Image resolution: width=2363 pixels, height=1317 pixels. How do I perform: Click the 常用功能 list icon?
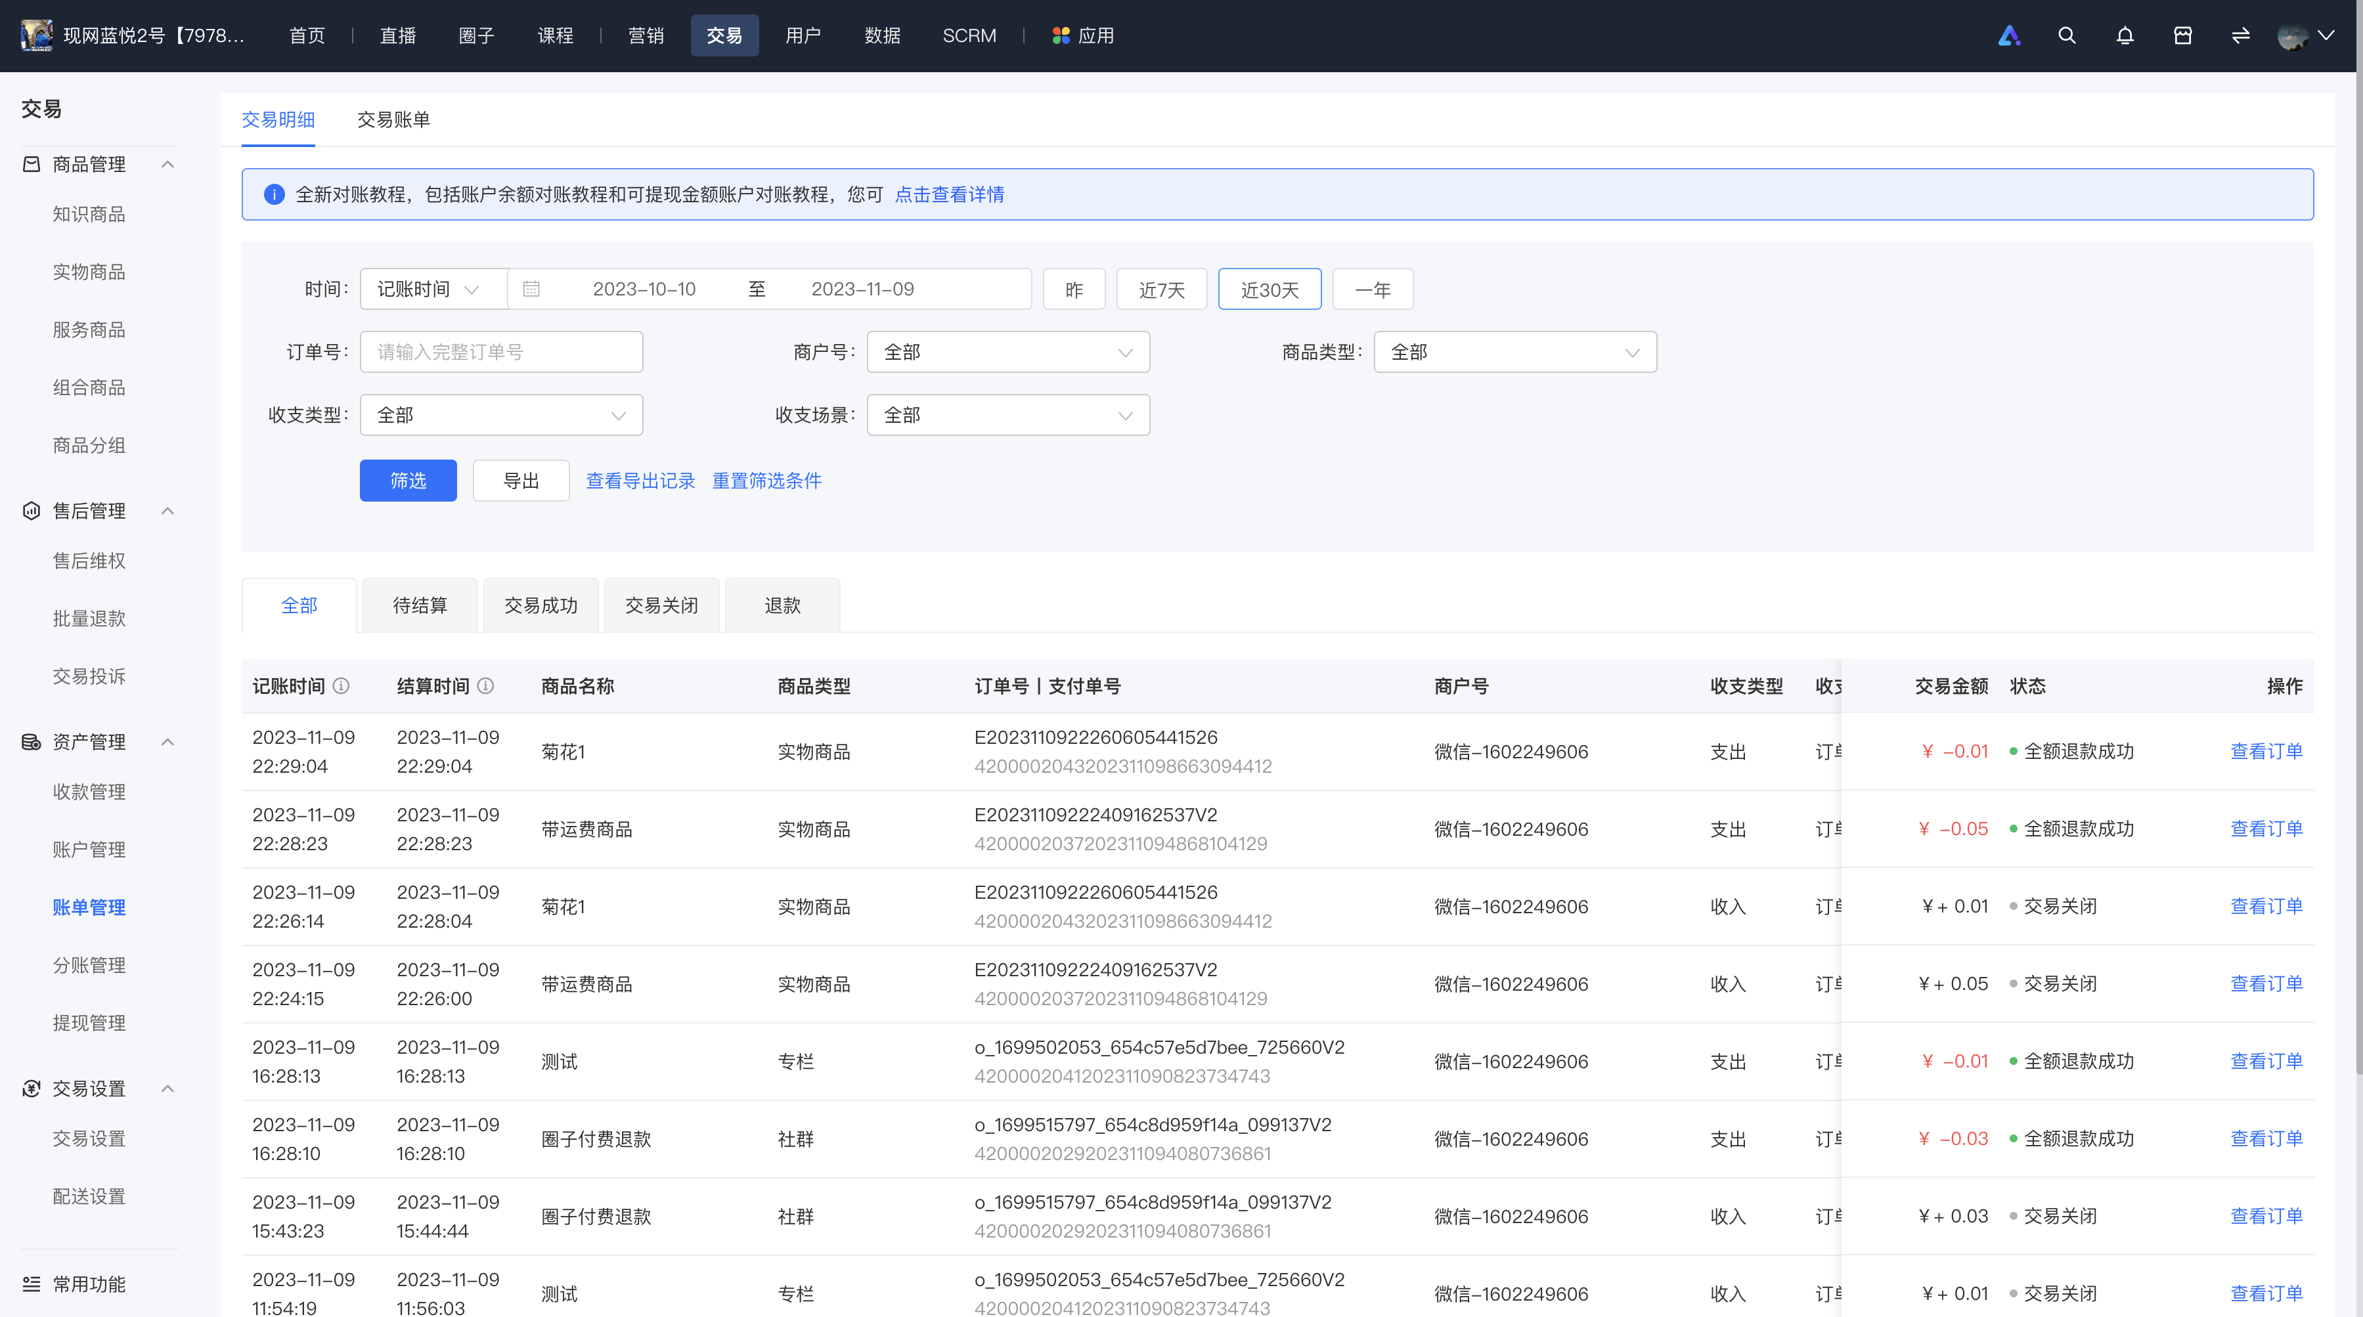[x=31, y=1284]
